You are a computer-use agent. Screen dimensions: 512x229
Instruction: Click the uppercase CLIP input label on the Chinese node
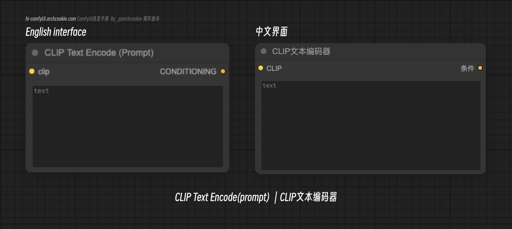[274, 68]
